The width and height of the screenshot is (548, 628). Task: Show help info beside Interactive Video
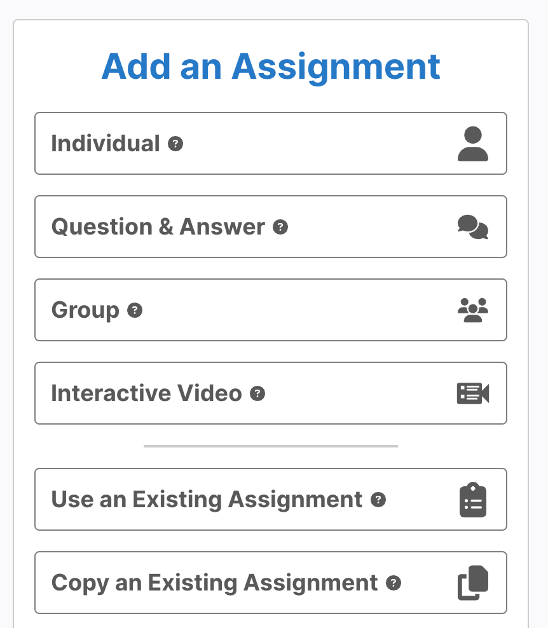tap(257, 393)
